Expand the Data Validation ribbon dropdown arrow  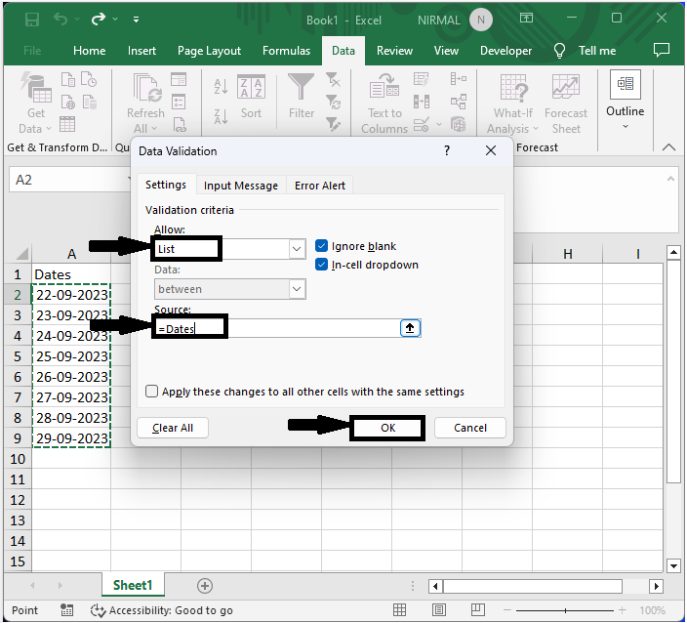coord(439,125)
